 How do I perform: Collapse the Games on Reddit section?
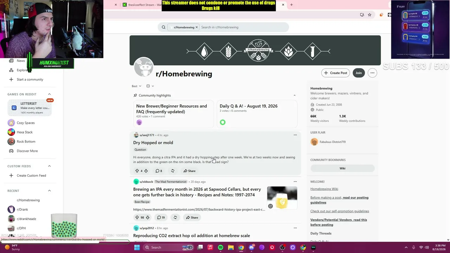click(x=49, y=94)
